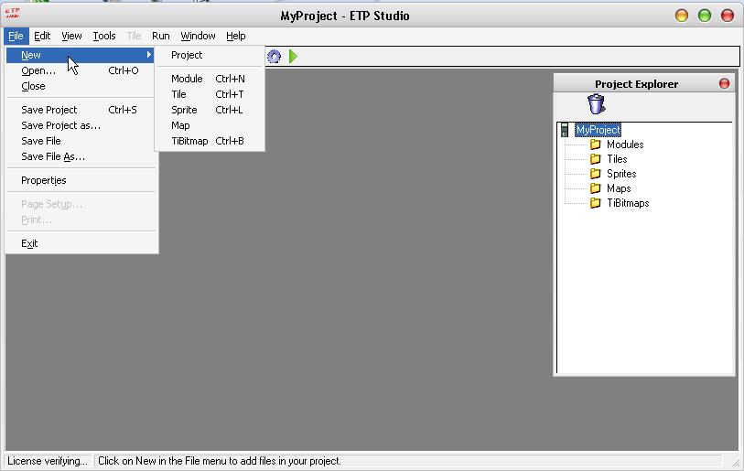Open the File menu

16,36
